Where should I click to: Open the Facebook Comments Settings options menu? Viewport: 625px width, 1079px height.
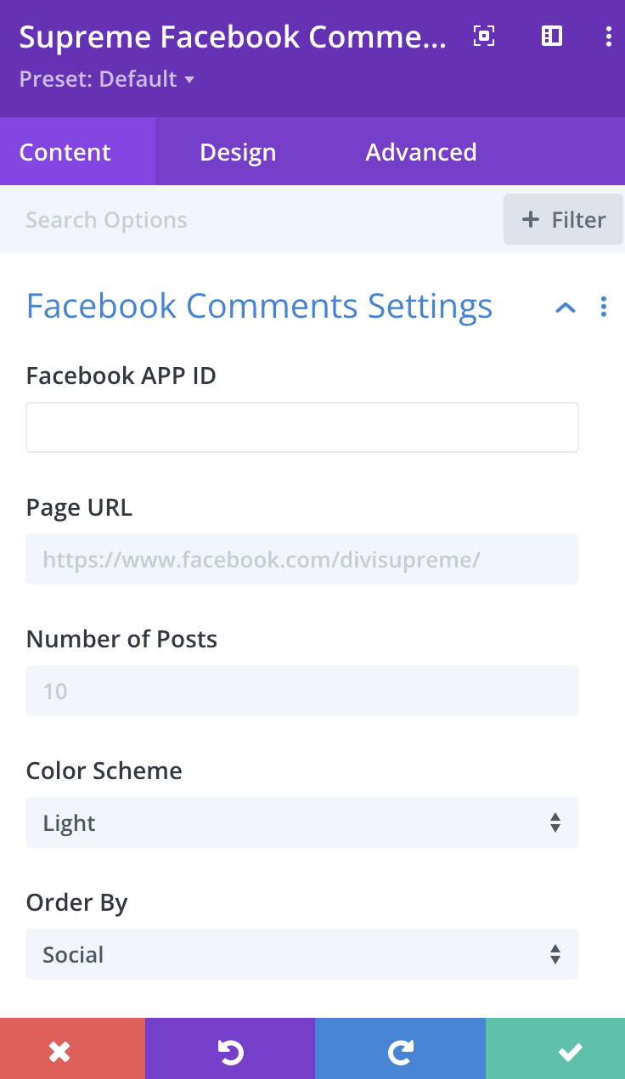coord(604,307)
